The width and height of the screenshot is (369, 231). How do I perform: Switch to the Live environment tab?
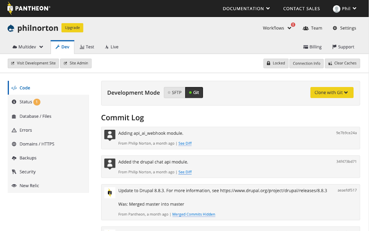click(x=111, y=47)
